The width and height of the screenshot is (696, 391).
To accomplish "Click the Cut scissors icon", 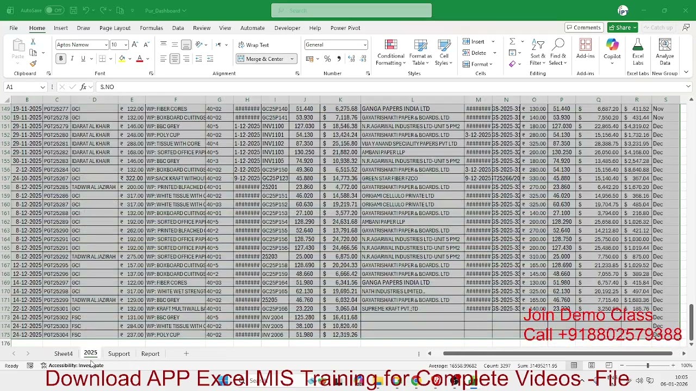I will tap(33, 42).
